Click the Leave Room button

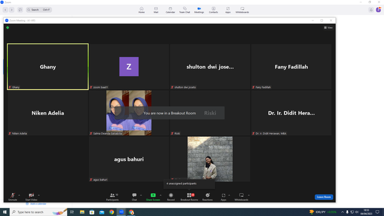click(324, 197)
